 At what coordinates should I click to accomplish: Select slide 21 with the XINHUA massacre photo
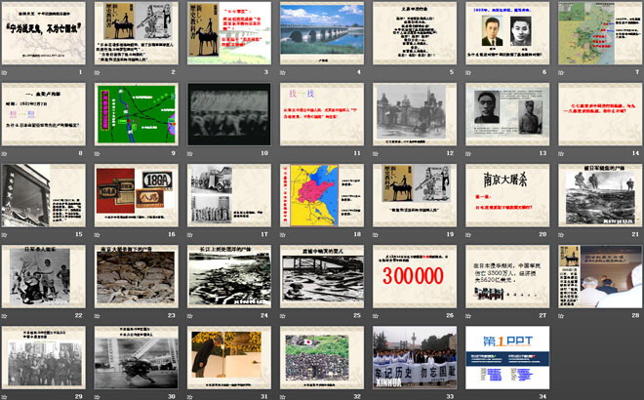click(600, 195)
